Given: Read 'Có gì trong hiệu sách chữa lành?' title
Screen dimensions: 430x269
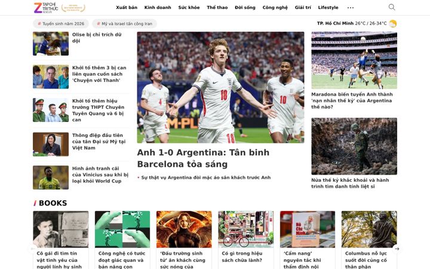Looking at the screenshot, I should pyautogui.click(x=242, y=256).
